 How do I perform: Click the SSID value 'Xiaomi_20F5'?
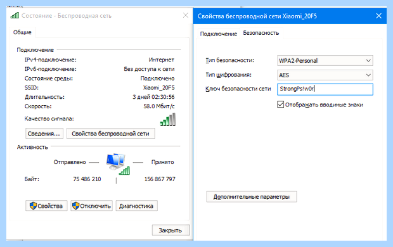[158, 88]
